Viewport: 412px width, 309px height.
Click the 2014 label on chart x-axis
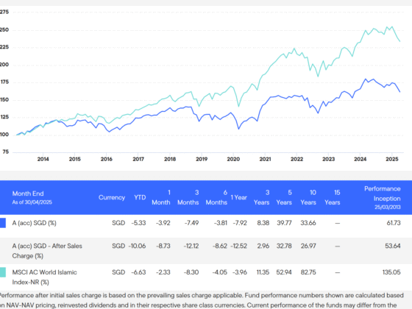[x=43, y=159]
